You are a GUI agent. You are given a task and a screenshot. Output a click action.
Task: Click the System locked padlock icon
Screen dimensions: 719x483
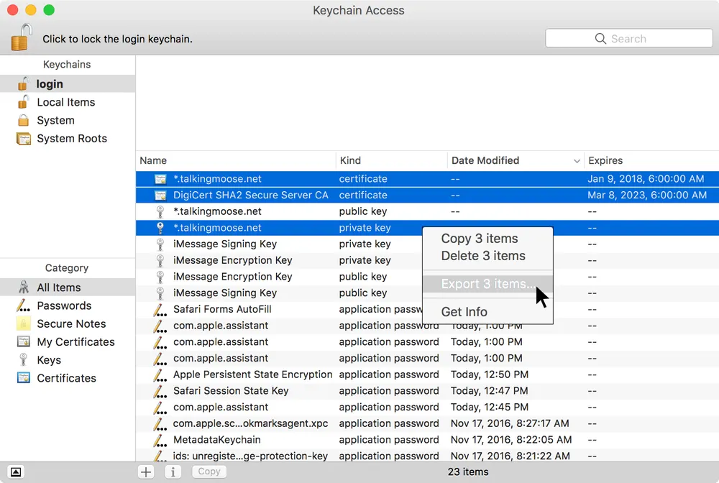tap(24, 121)
